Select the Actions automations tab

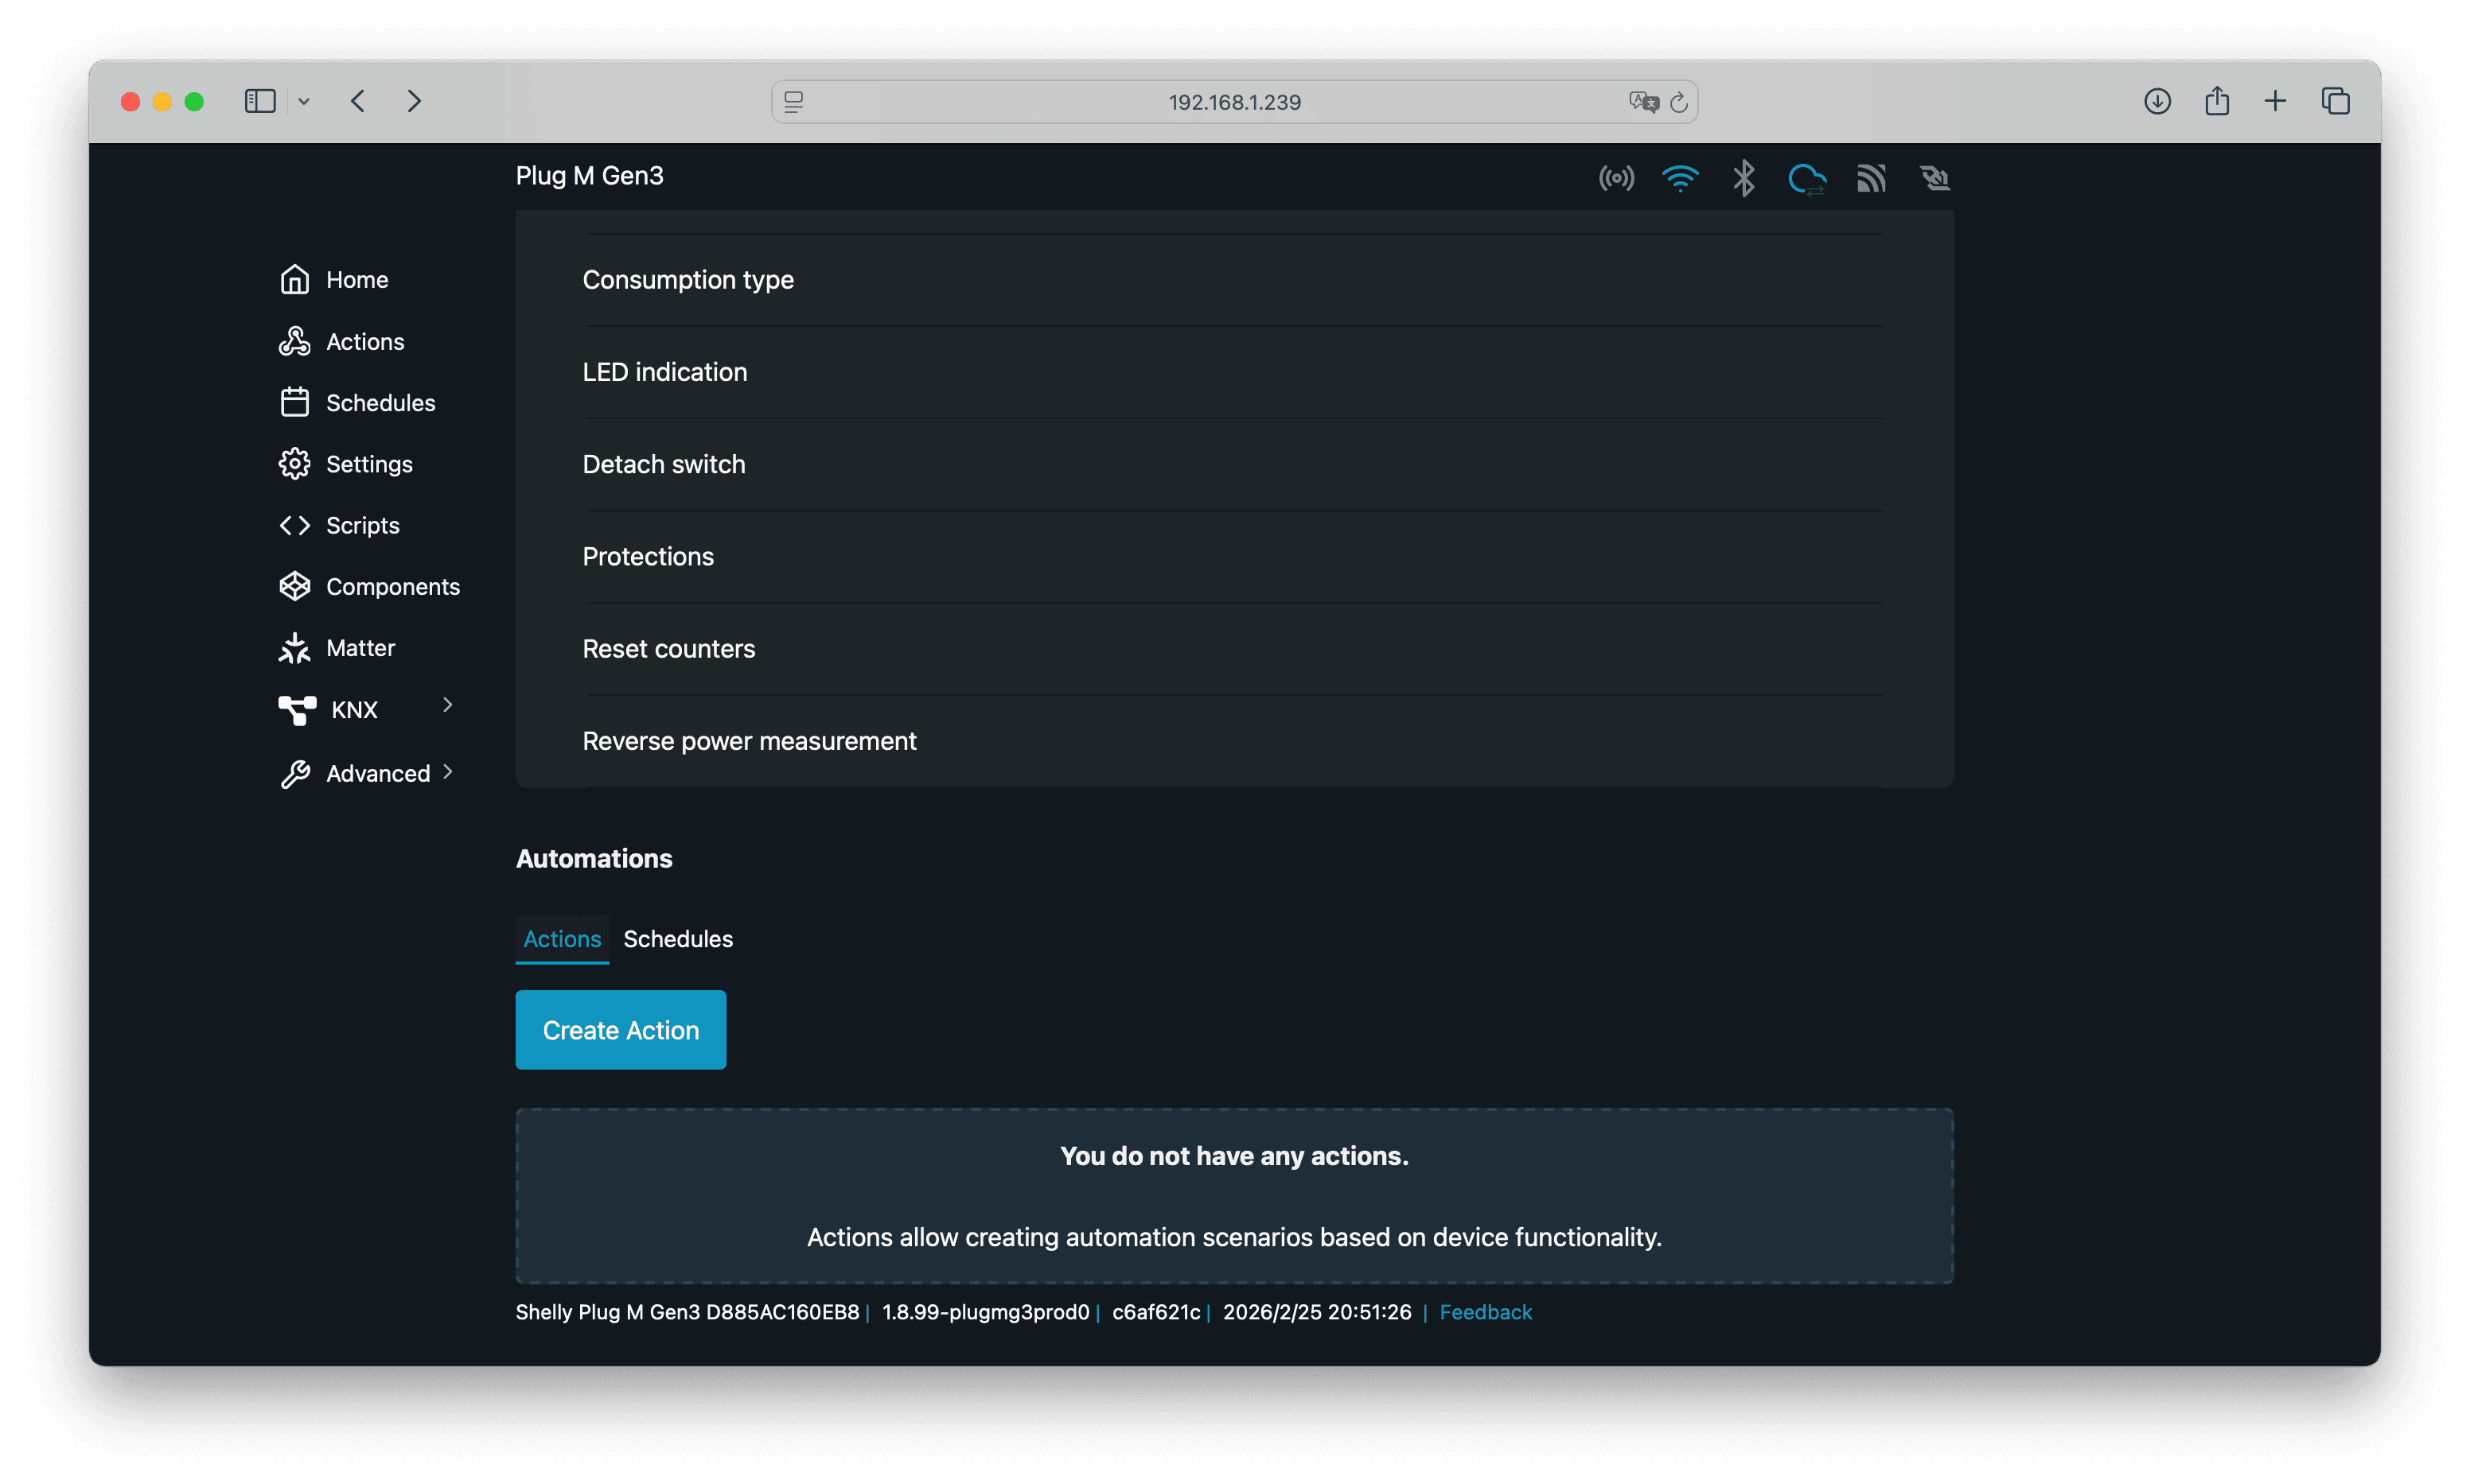(561, 939)
